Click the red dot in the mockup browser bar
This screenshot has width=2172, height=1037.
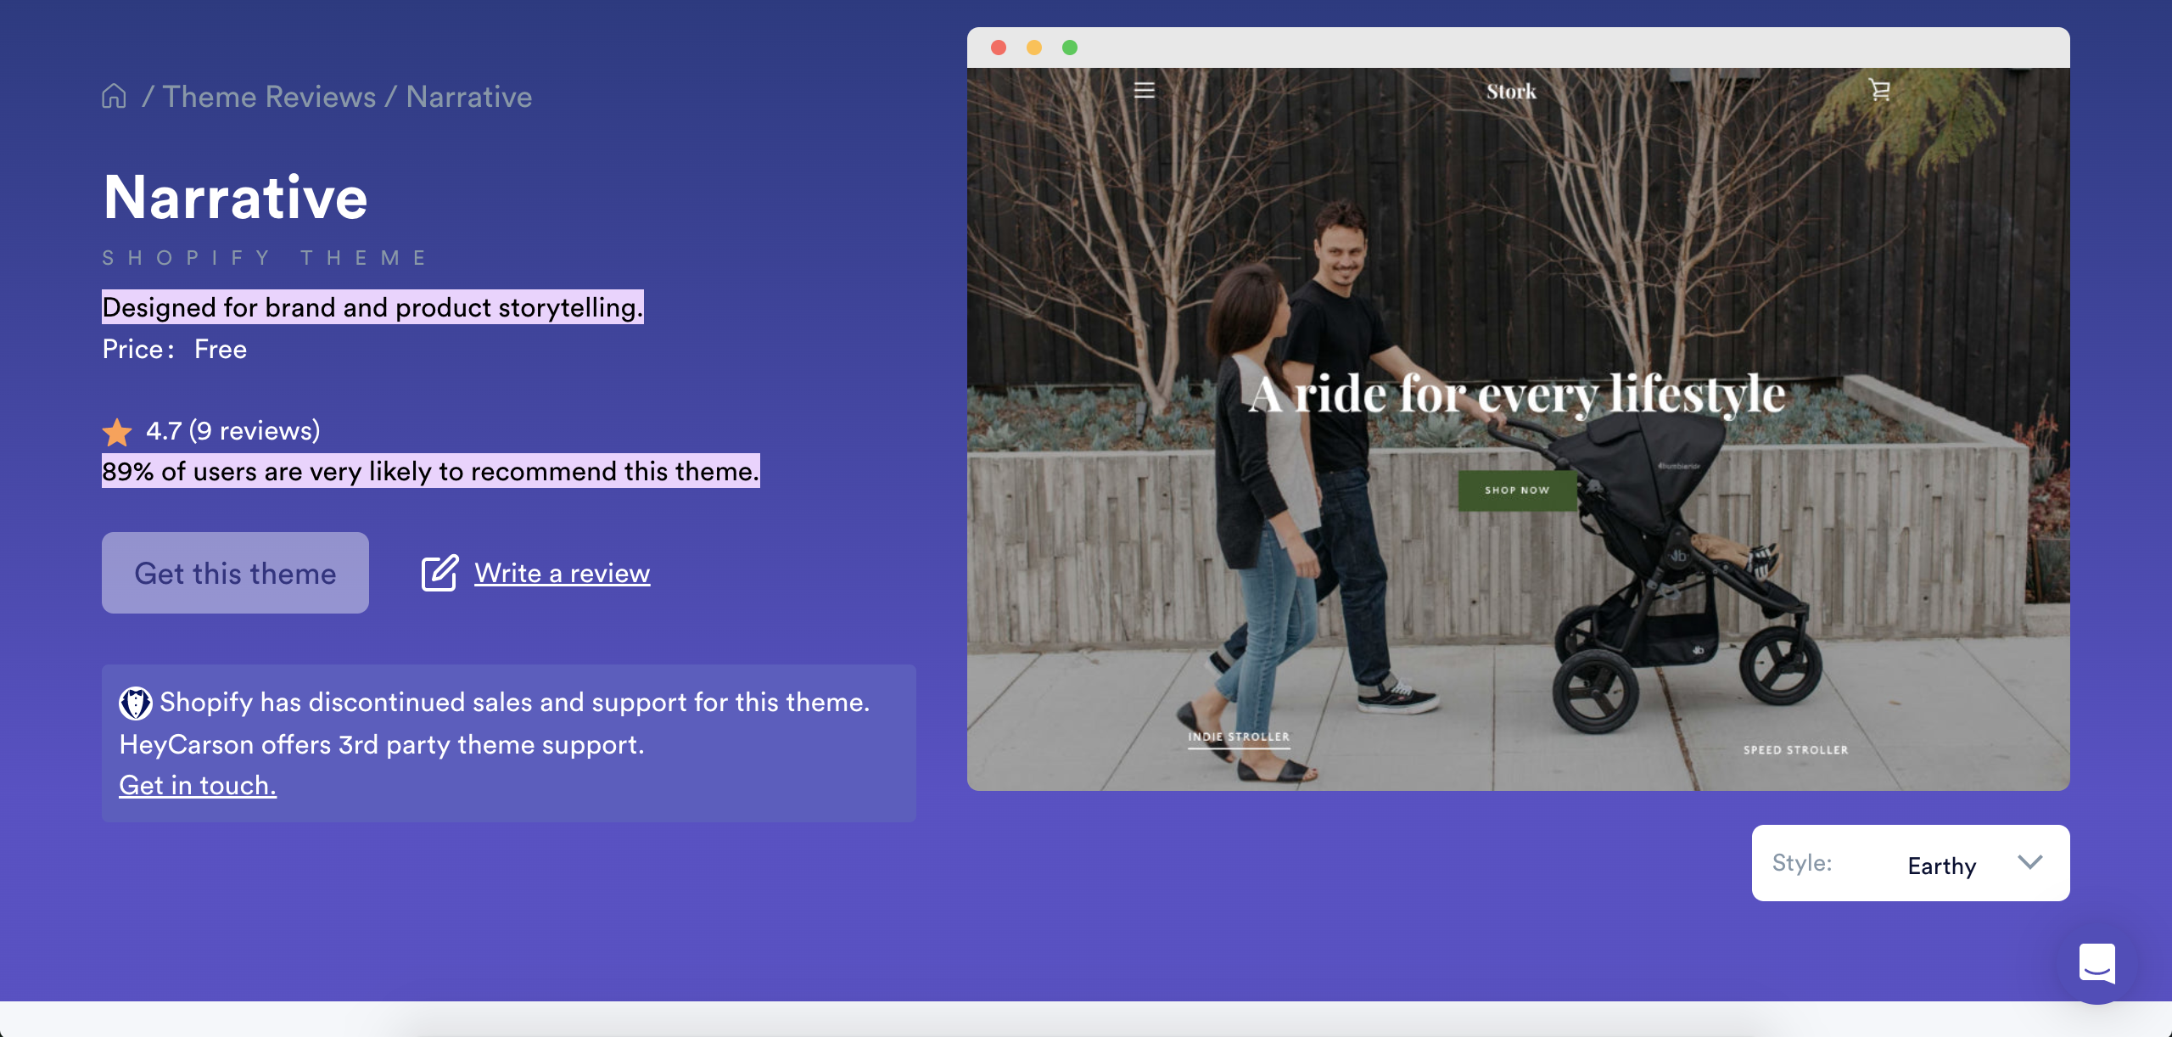click(x=999, y=48)
